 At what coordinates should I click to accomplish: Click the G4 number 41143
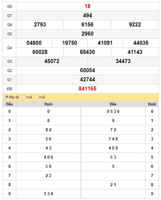pos(135,52)
